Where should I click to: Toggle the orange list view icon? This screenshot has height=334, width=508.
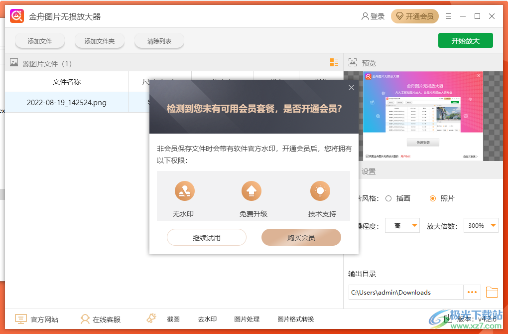click(334, 62)
